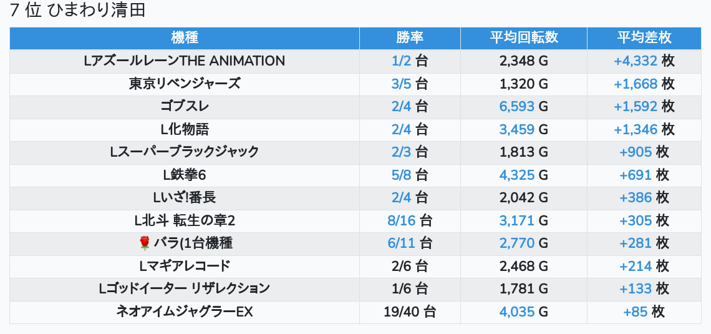Click the 3,459 average spins link
Viewport: 711px width, 334px height.
(516, 129)
